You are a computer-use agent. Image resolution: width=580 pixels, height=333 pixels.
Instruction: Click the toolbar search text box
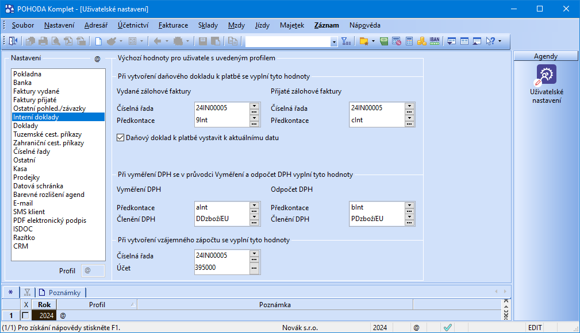[288, 42]
